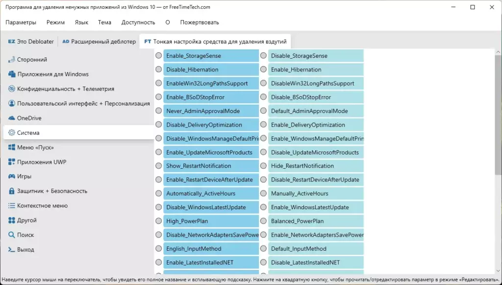Screen dimensions: 502x285
Task: Click the Disable_RestartDeviceAfterUpdate button
Action: [x=316, y=179]
